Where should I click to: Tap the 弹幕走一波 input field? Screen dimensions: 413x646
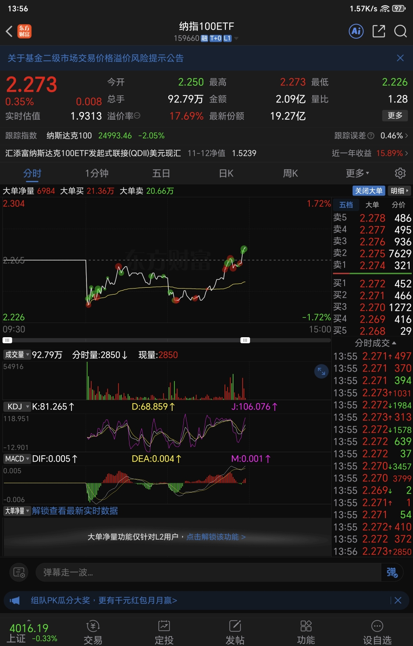point(208,572)
